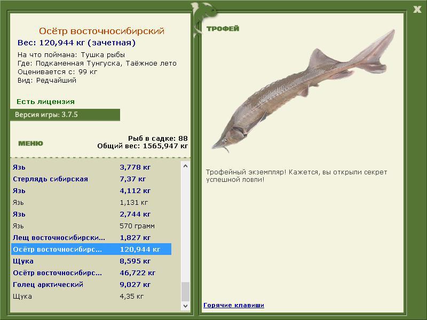Select highlighted Осётр 120,944 кг row

[x=91, y=249]
